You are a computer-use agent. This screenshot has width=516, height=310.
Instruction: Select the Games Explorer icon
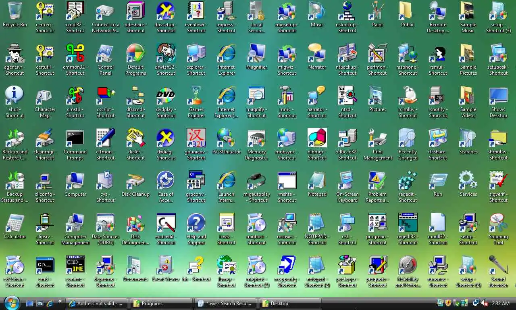point(196,103)
